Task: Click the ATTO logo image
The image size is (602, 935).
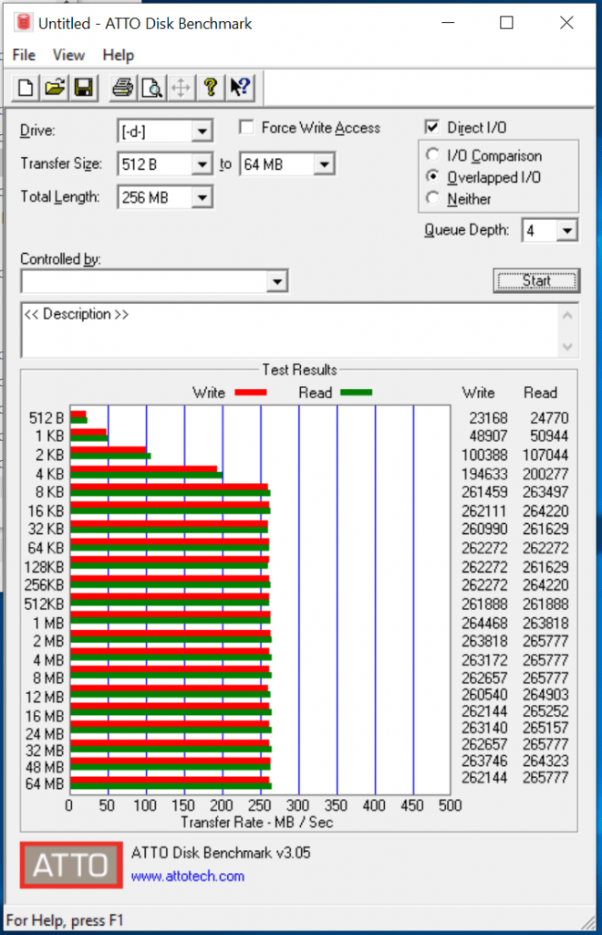Action: [71, 866]
